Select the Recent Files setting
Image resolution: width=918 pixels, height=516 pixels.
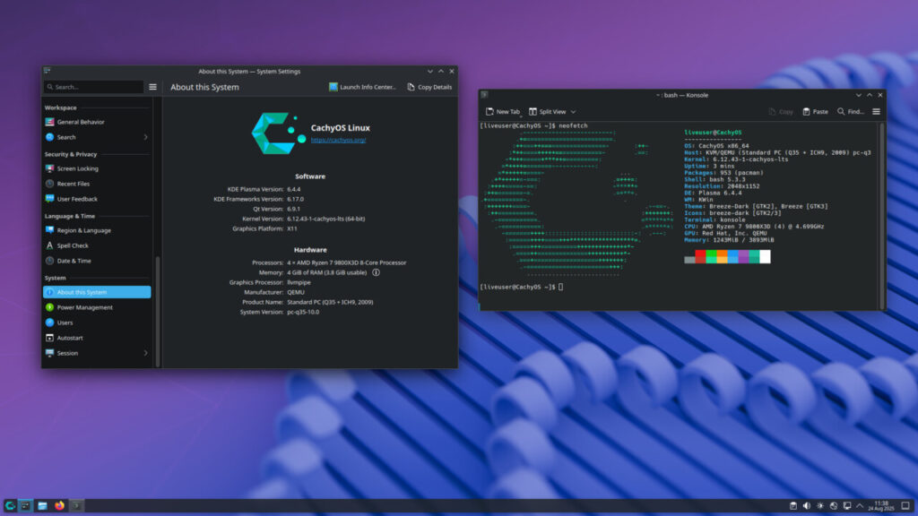(76, 184)
